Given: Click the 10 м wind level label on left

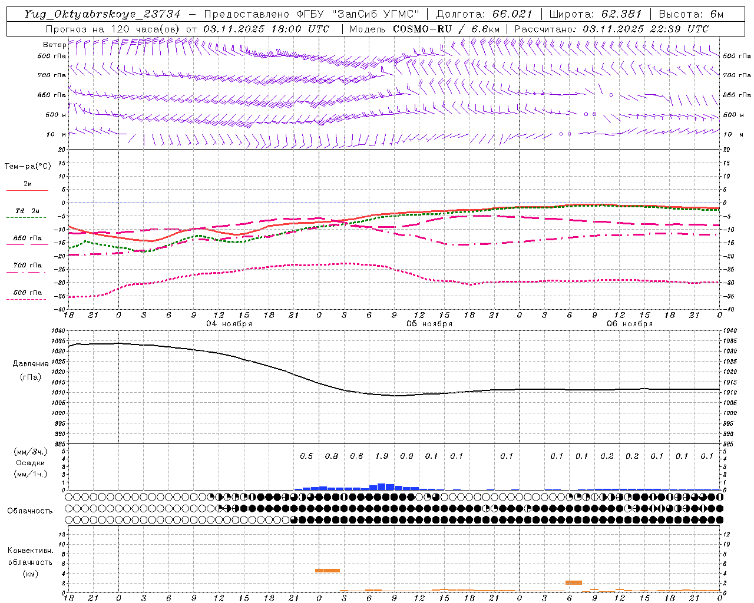Looking at the screenshot, I should click(x=56, y=134).
